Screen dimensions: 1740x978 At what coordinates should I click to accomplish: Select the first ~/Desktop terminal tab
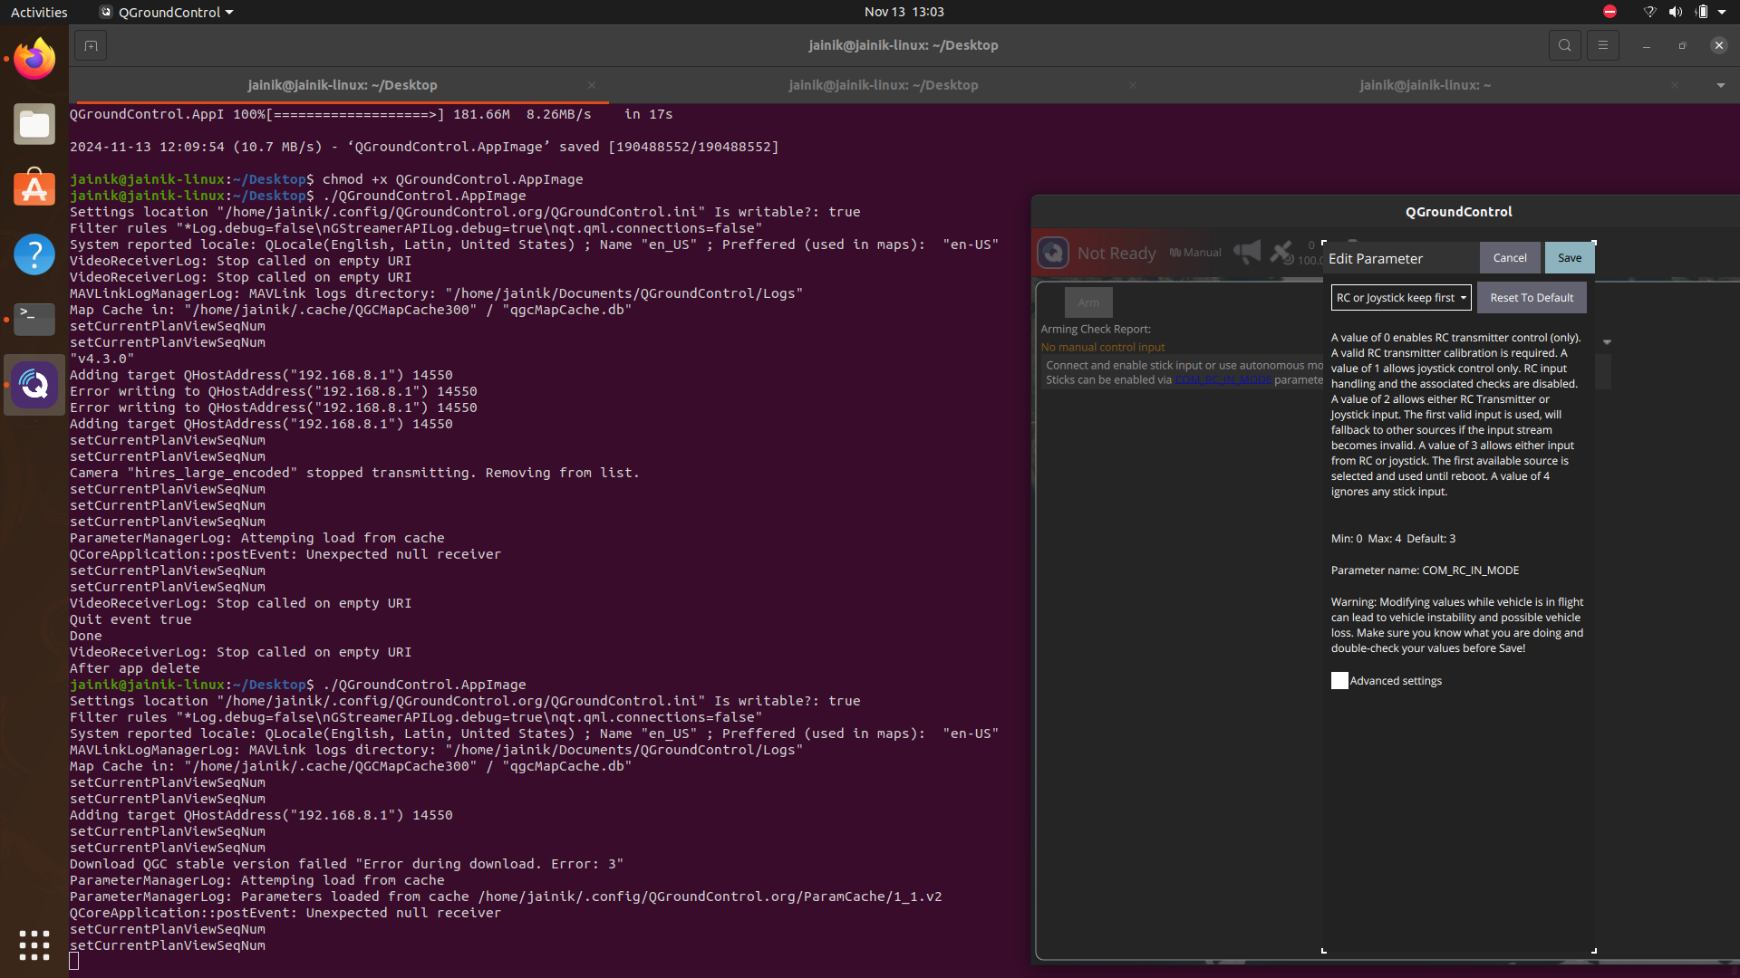[343, 85]
